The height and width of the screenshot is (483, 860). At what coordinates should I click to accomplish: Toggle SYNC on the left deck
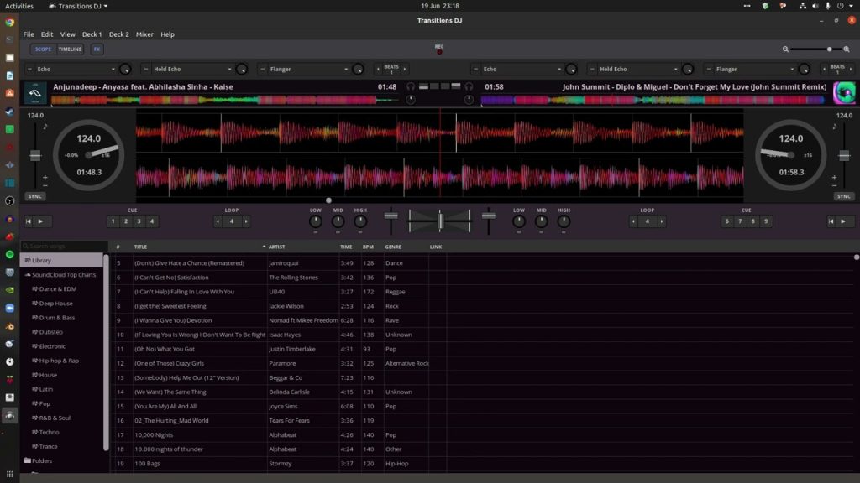click(35, 196)
